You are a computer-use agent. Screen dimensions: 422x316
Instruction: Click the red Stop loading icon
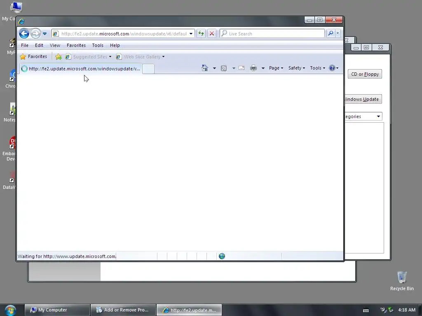(212, 34)
